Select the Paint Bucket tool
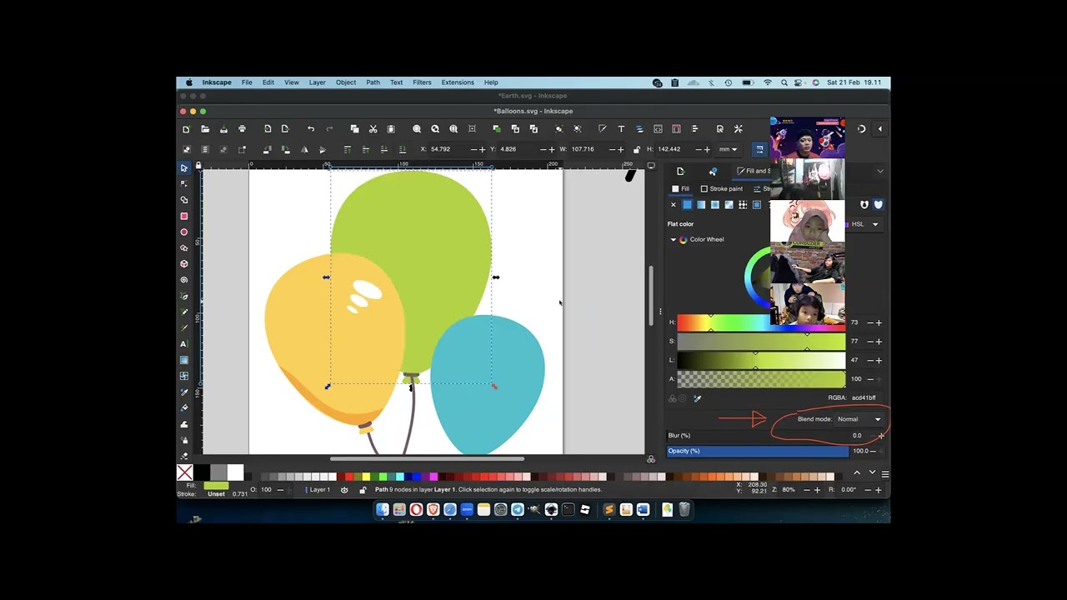This screenshot has width=1067, height=600. click(x=184, y=408)
